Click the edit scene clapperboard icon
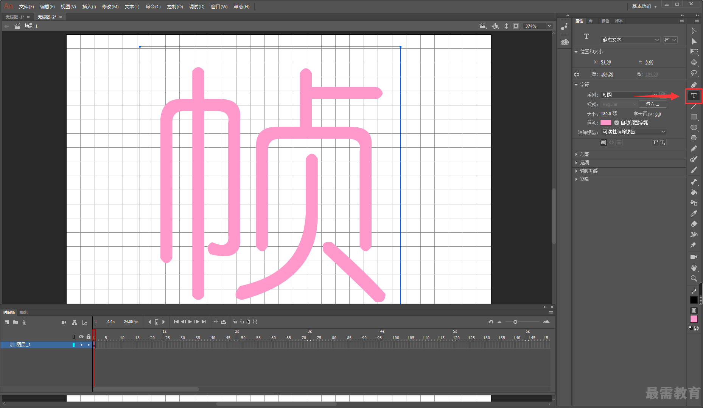The image size is (703, 408). 483,26
